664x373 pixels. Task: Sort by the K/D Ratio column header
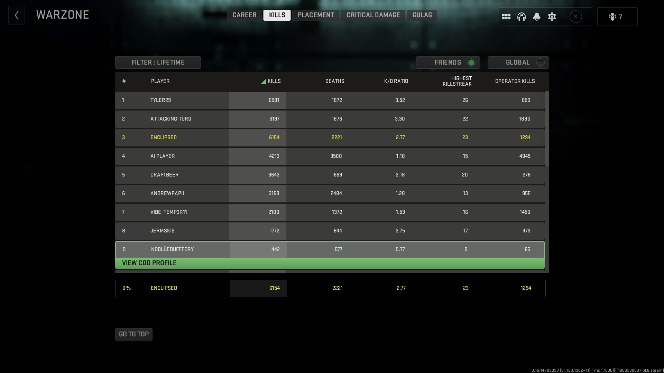pyautogui.click(x=396, y=81)
